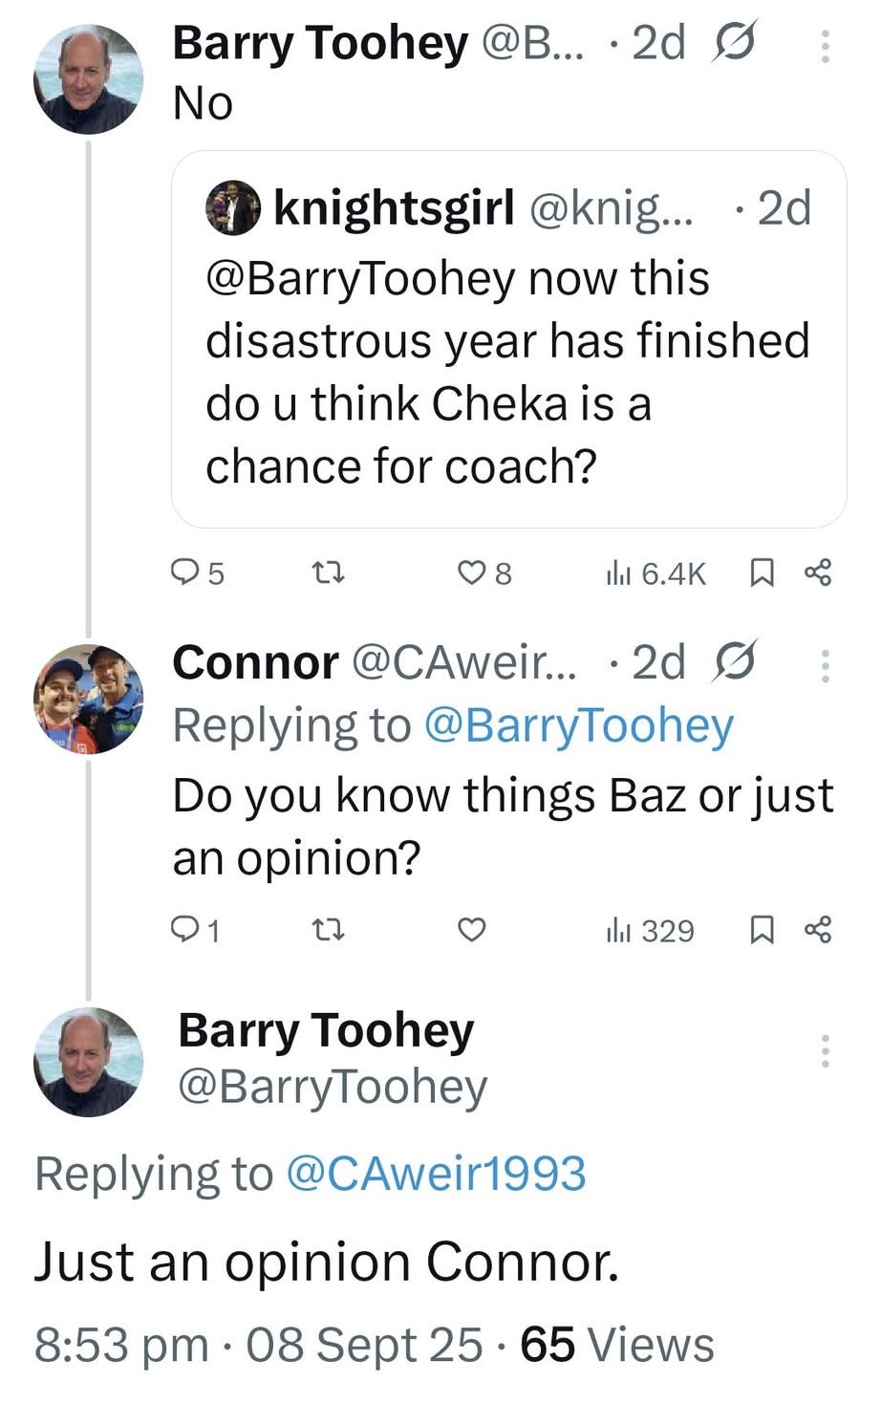Reply to Connor's tweet with 1 reply

(x=195, y=930)
